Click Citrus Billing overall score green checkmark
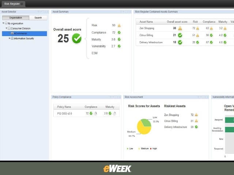Image resolution: width=234 pixels, height=175 pixels. coord(180,35)
